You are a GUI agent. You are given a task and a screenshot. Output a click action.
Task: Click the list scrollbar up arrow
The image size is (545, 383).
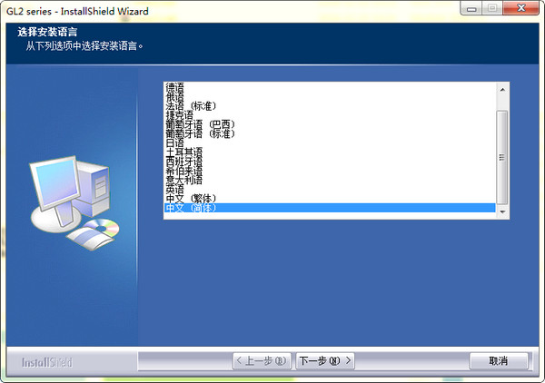coord(502,90)
